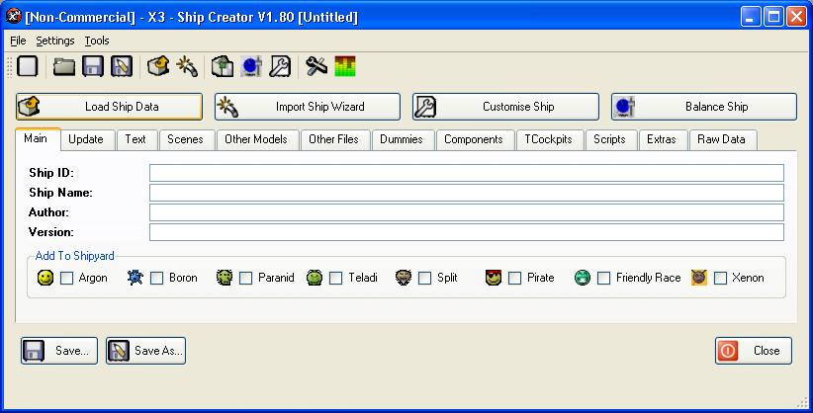The width and height of the screenshot is (813, 413).
Task: Click the Load Ship Data toolbar icon
Action: pos(158,67)
